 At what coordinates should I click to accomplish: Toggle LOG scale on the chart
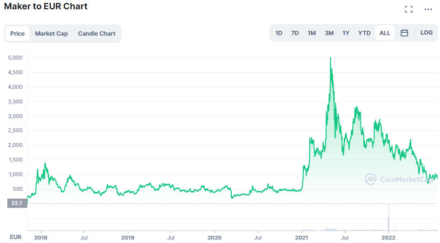click(426, 33)
